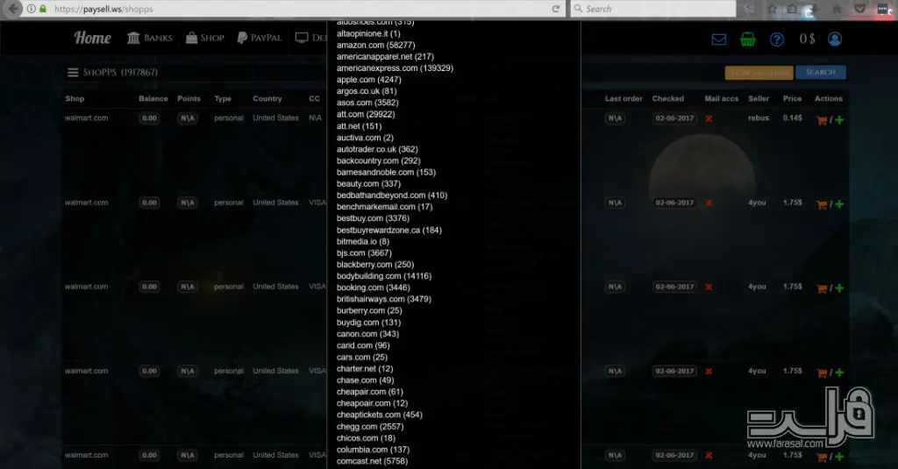Click the bookmark star icon in browser toolbar
This screenshot has width=898, height=469.
tap(772, 9)
